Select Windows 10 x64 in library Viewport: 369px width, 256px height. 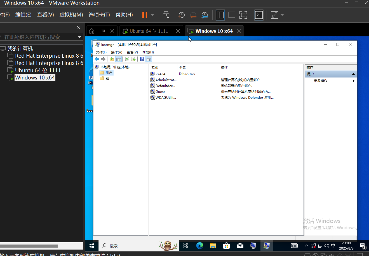coord(35,77)
